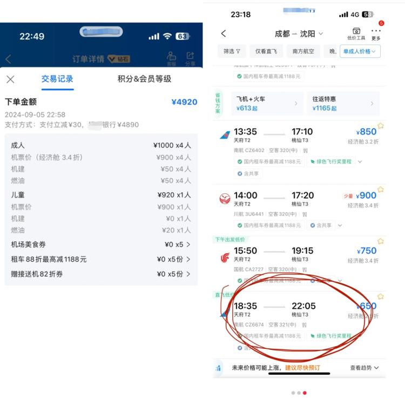This screenshot has height=405, width=405.
Task: Close the transaction record panel
Action: pyautogui.click(x=10, y=79)
